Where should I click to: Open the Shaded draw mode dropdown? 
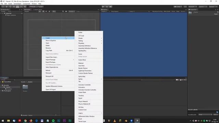(x=31, y=11)
